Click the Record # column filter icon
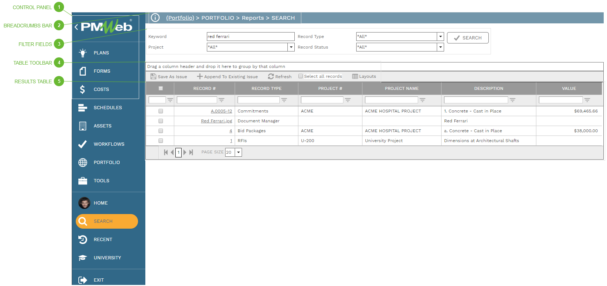 221,100
